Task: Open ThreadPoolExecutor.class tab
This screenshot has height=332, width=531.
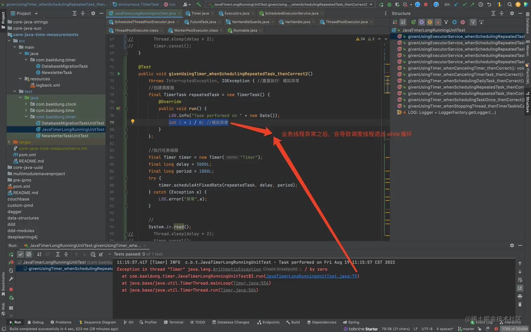Action: (x=136, y=31)
